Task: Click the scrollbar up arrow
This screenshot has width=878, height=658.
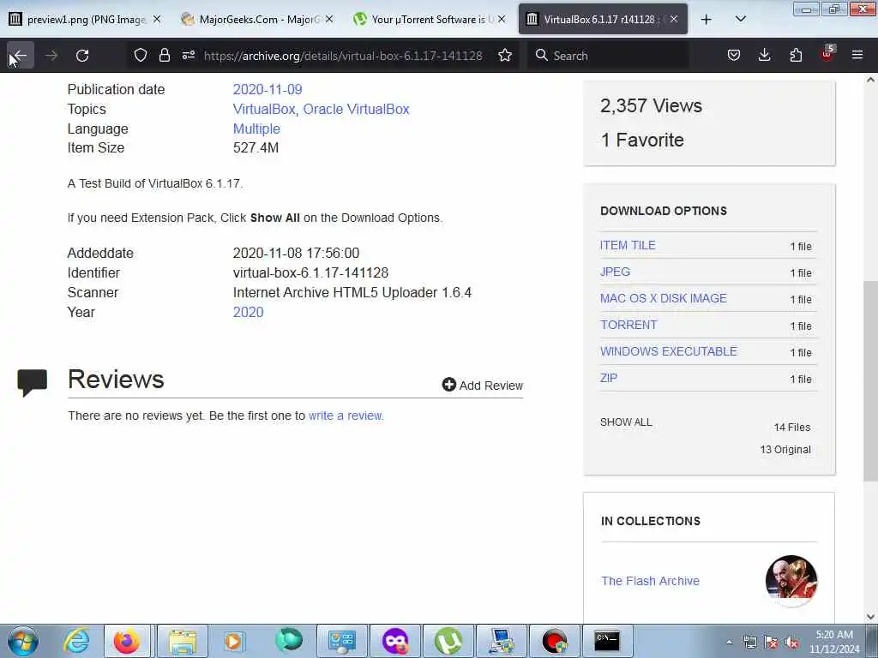Action: point(870,80)
